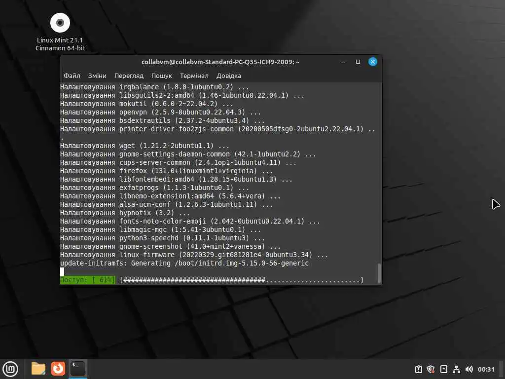
Task: Open the Довідка menu in the terminal
Action: [x=229, y=76]
